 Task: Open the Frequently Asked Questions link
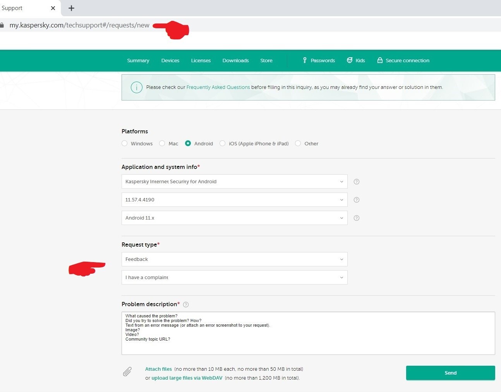click(x=218, y=87)
